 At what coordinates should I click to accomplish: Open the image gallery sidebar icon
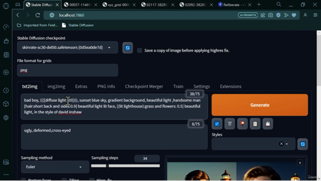pyautogui.click(x=6, y=162)
